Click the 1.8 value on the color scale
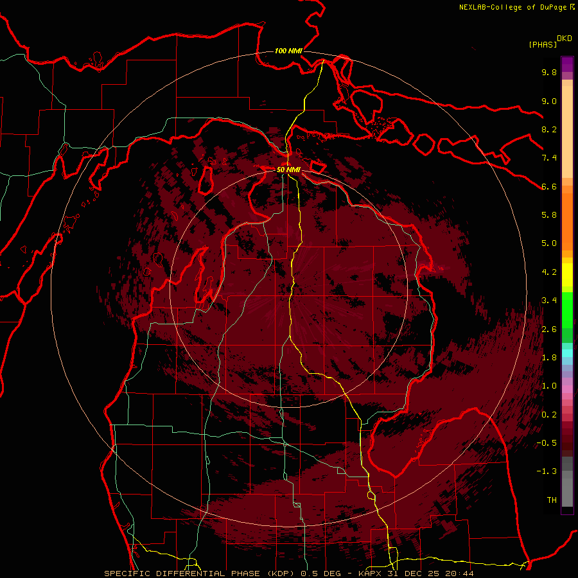578x578 pixels. pos(549,358)
